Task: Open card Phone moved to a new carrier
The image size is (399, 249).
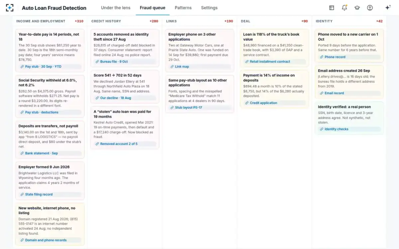Action: coord(349,46)
